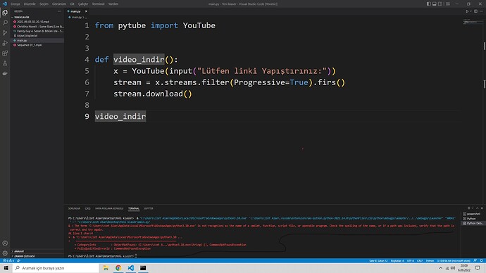The width and height of the screenshot is (486, 273).
Task: Open the Source Control view
Action: [x=5, y=33]
